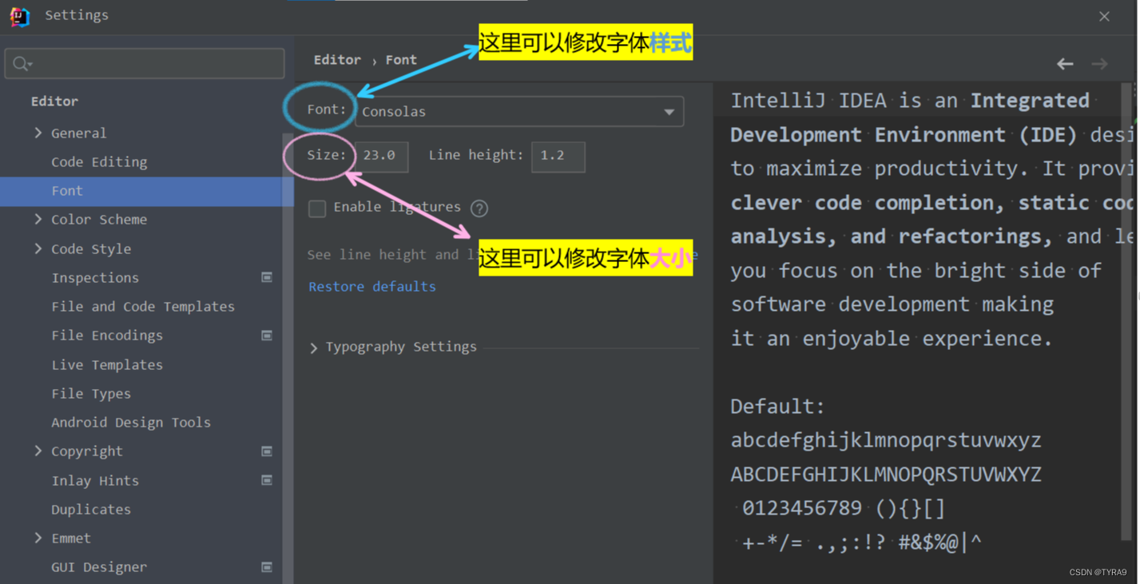Click the settings search field

tap(145, 64)
